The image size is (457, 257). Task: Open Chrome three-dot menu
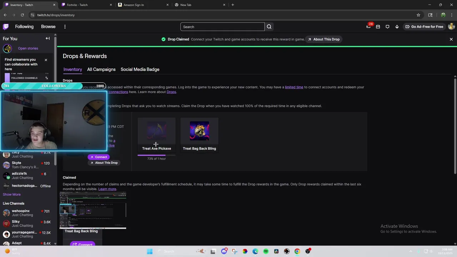point(452,15)
